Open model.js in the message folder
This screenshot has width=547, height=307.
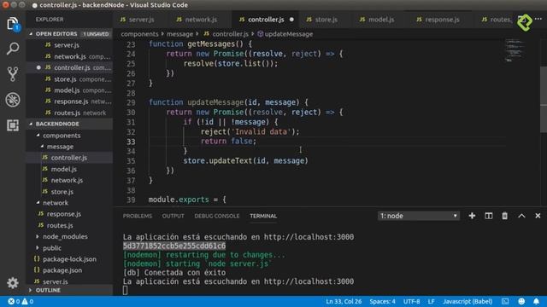[x=64, y=169]
